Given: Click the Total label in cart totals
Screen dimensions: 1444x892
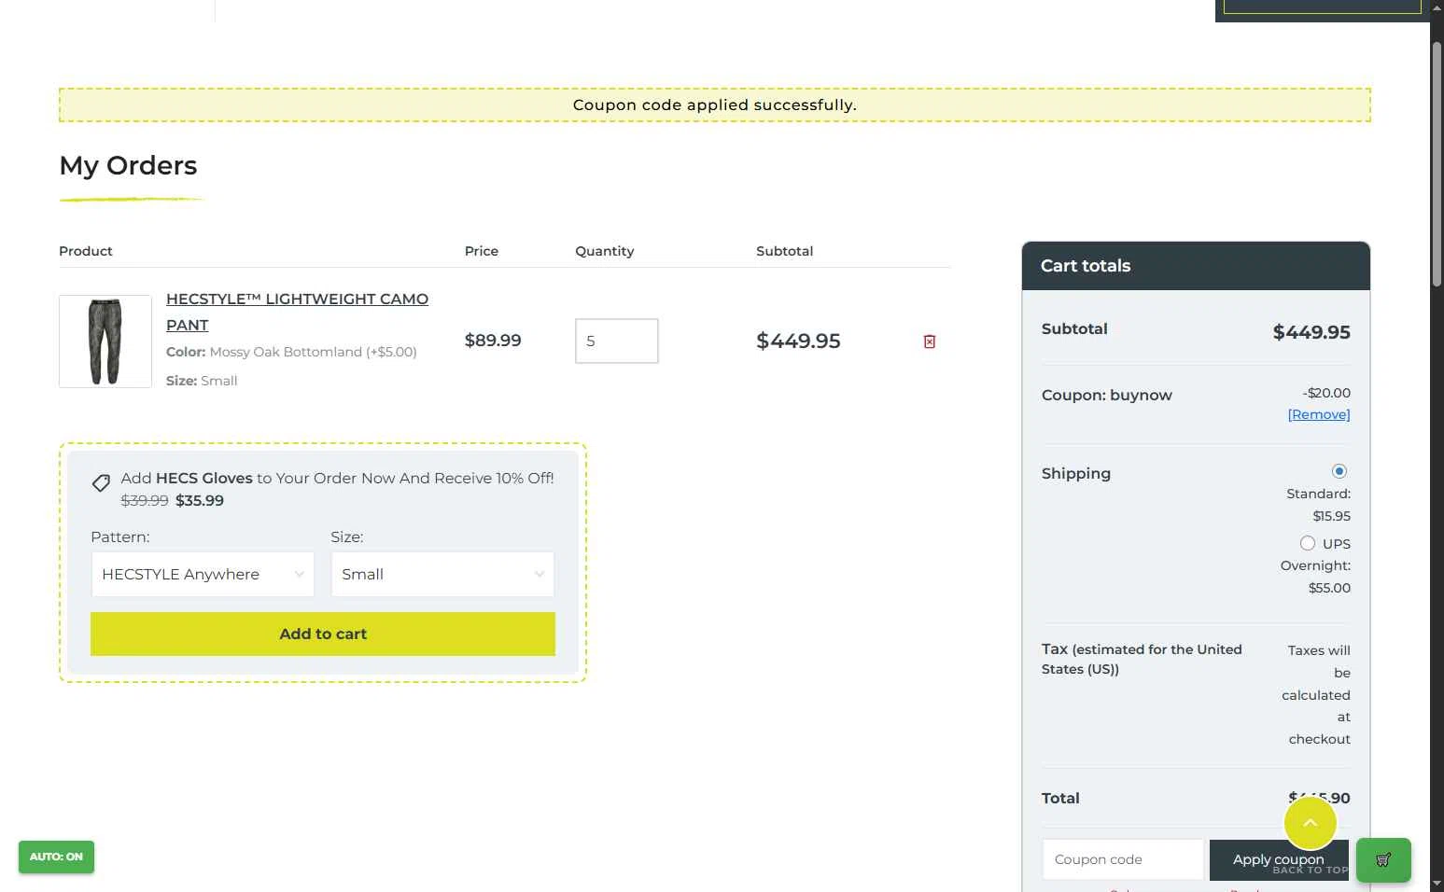Looking at the screenshot, I should coord(1060,798).
